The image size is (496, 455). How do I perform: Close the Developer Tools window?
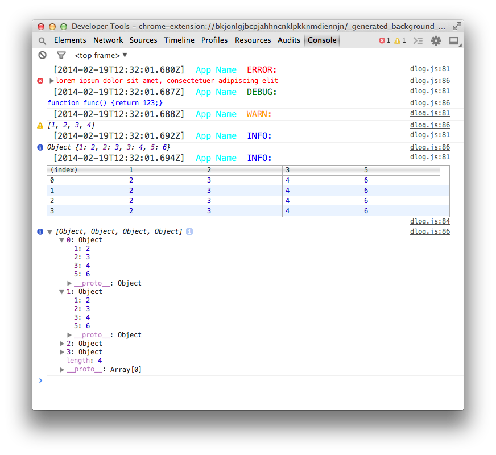41,27
